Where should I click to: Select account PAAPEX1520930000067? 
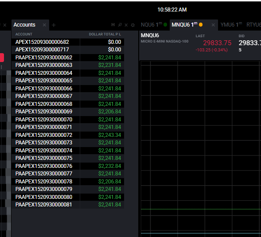[x=44, y=96]
